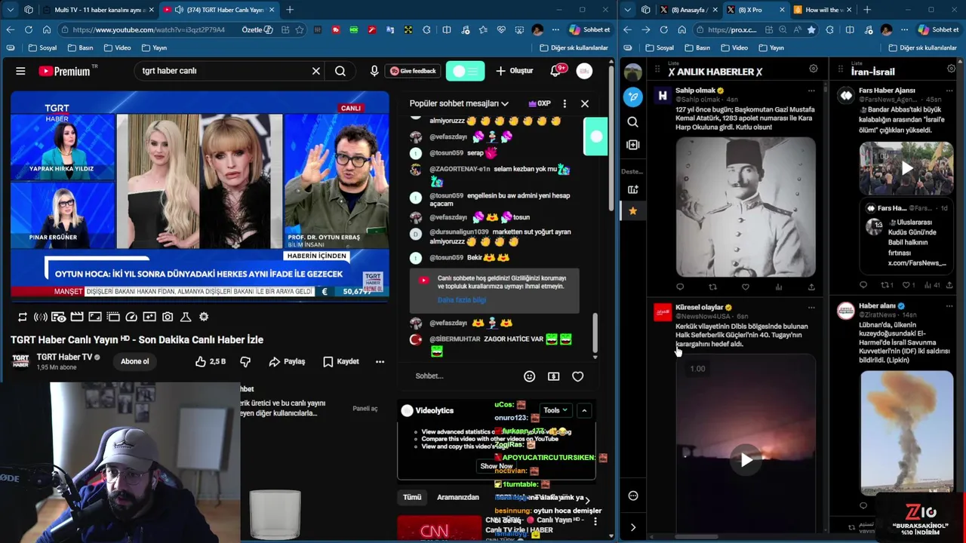Click Give feedback button in YouTube header
The width and height of the screenshot is (966, 543).
[414, 71]
